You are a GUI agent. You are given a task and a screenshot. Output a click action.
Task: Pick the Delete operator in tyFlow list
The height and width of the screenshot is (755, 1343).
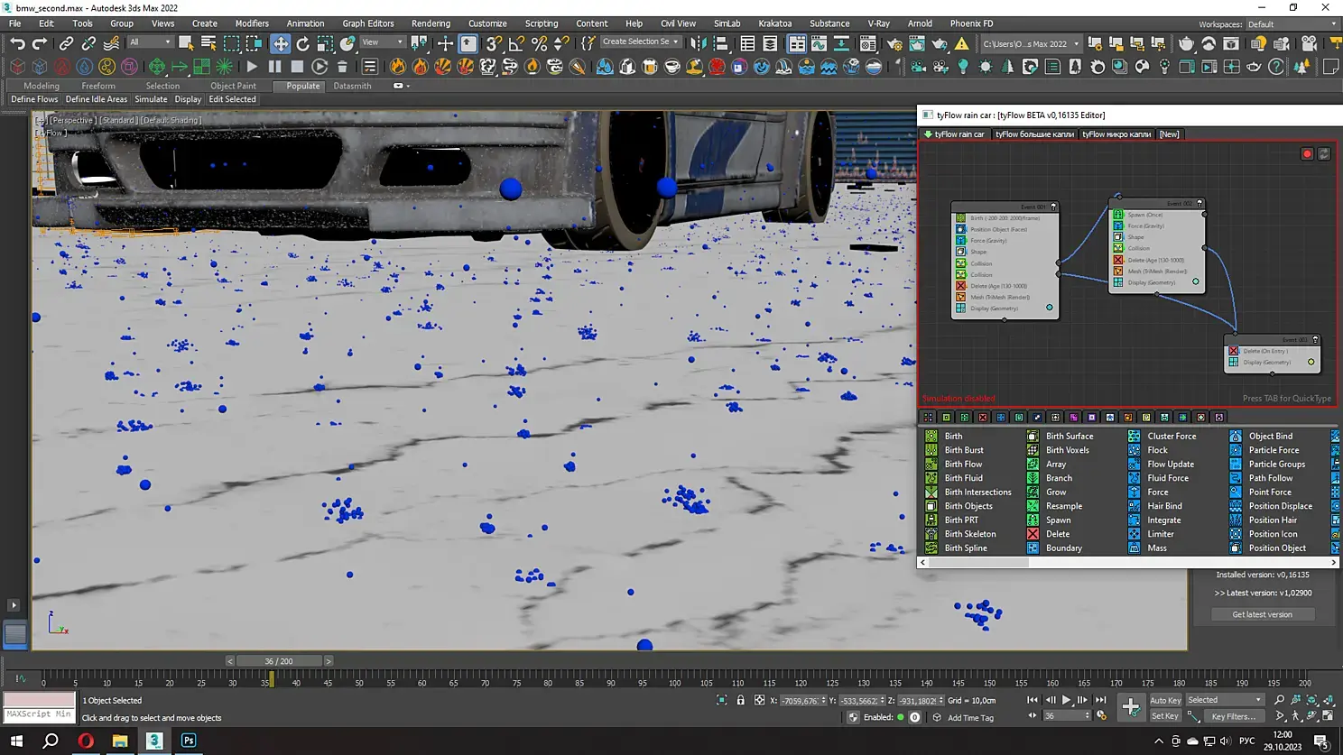(x=1057, y=534)
